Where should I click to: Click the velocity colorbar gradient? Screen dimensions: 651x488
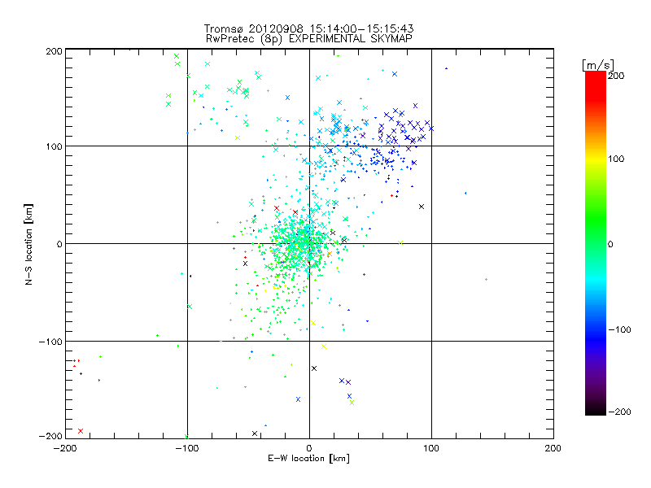596,243
